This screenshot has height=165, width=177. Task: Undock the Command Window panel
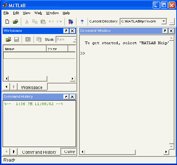click(x=165, y=31)
